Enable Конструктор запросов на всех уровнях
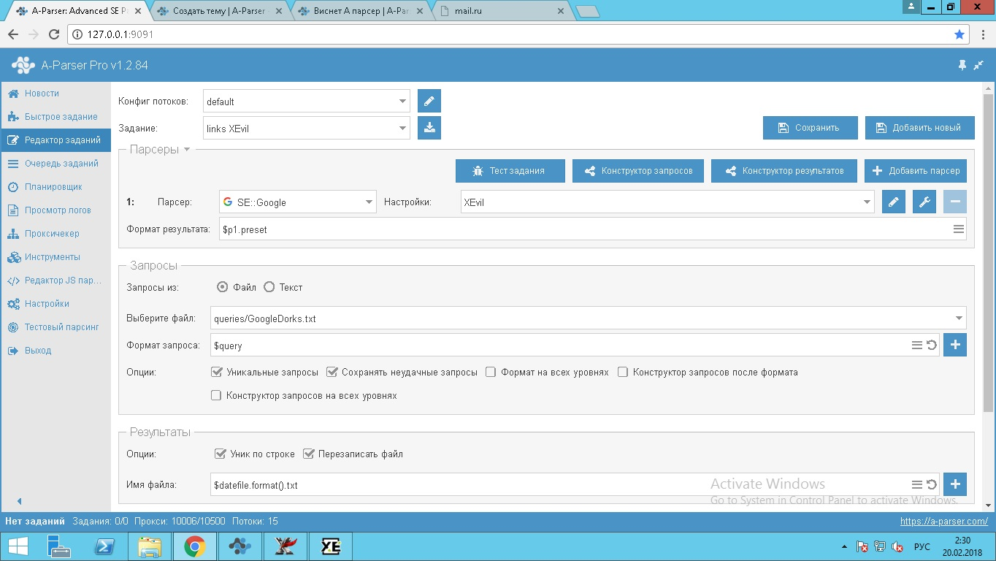Viewport: 996px width, 561px height. [216, 395]
